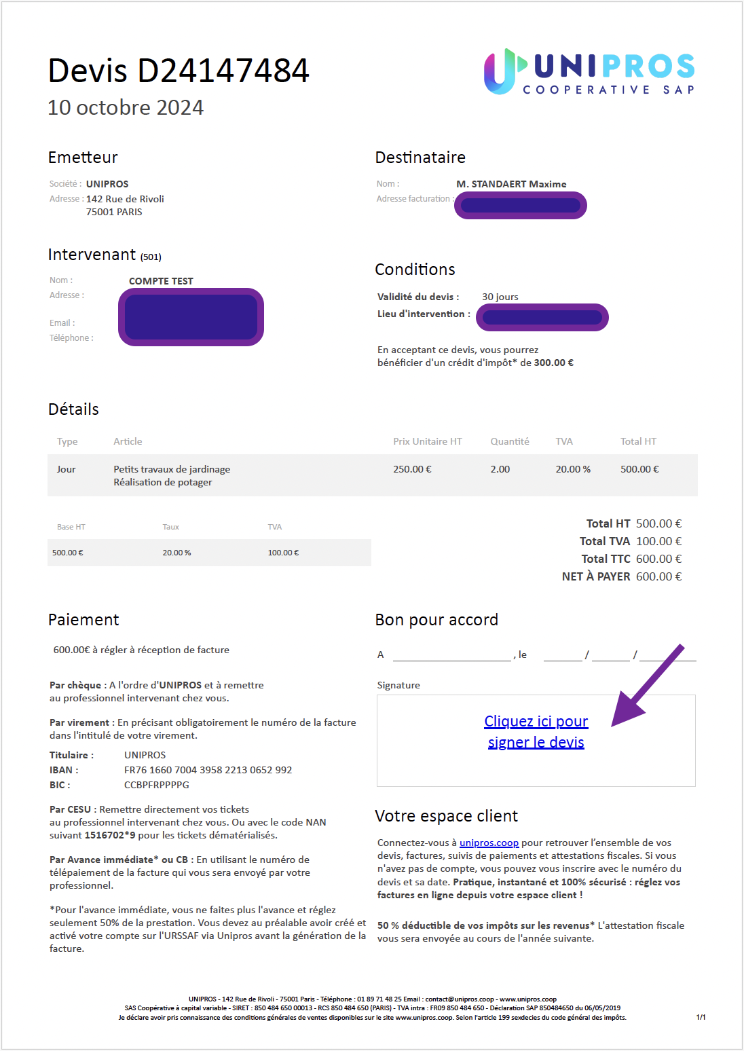Open the unipros.coop link in the espace client text

pos(489,843)
